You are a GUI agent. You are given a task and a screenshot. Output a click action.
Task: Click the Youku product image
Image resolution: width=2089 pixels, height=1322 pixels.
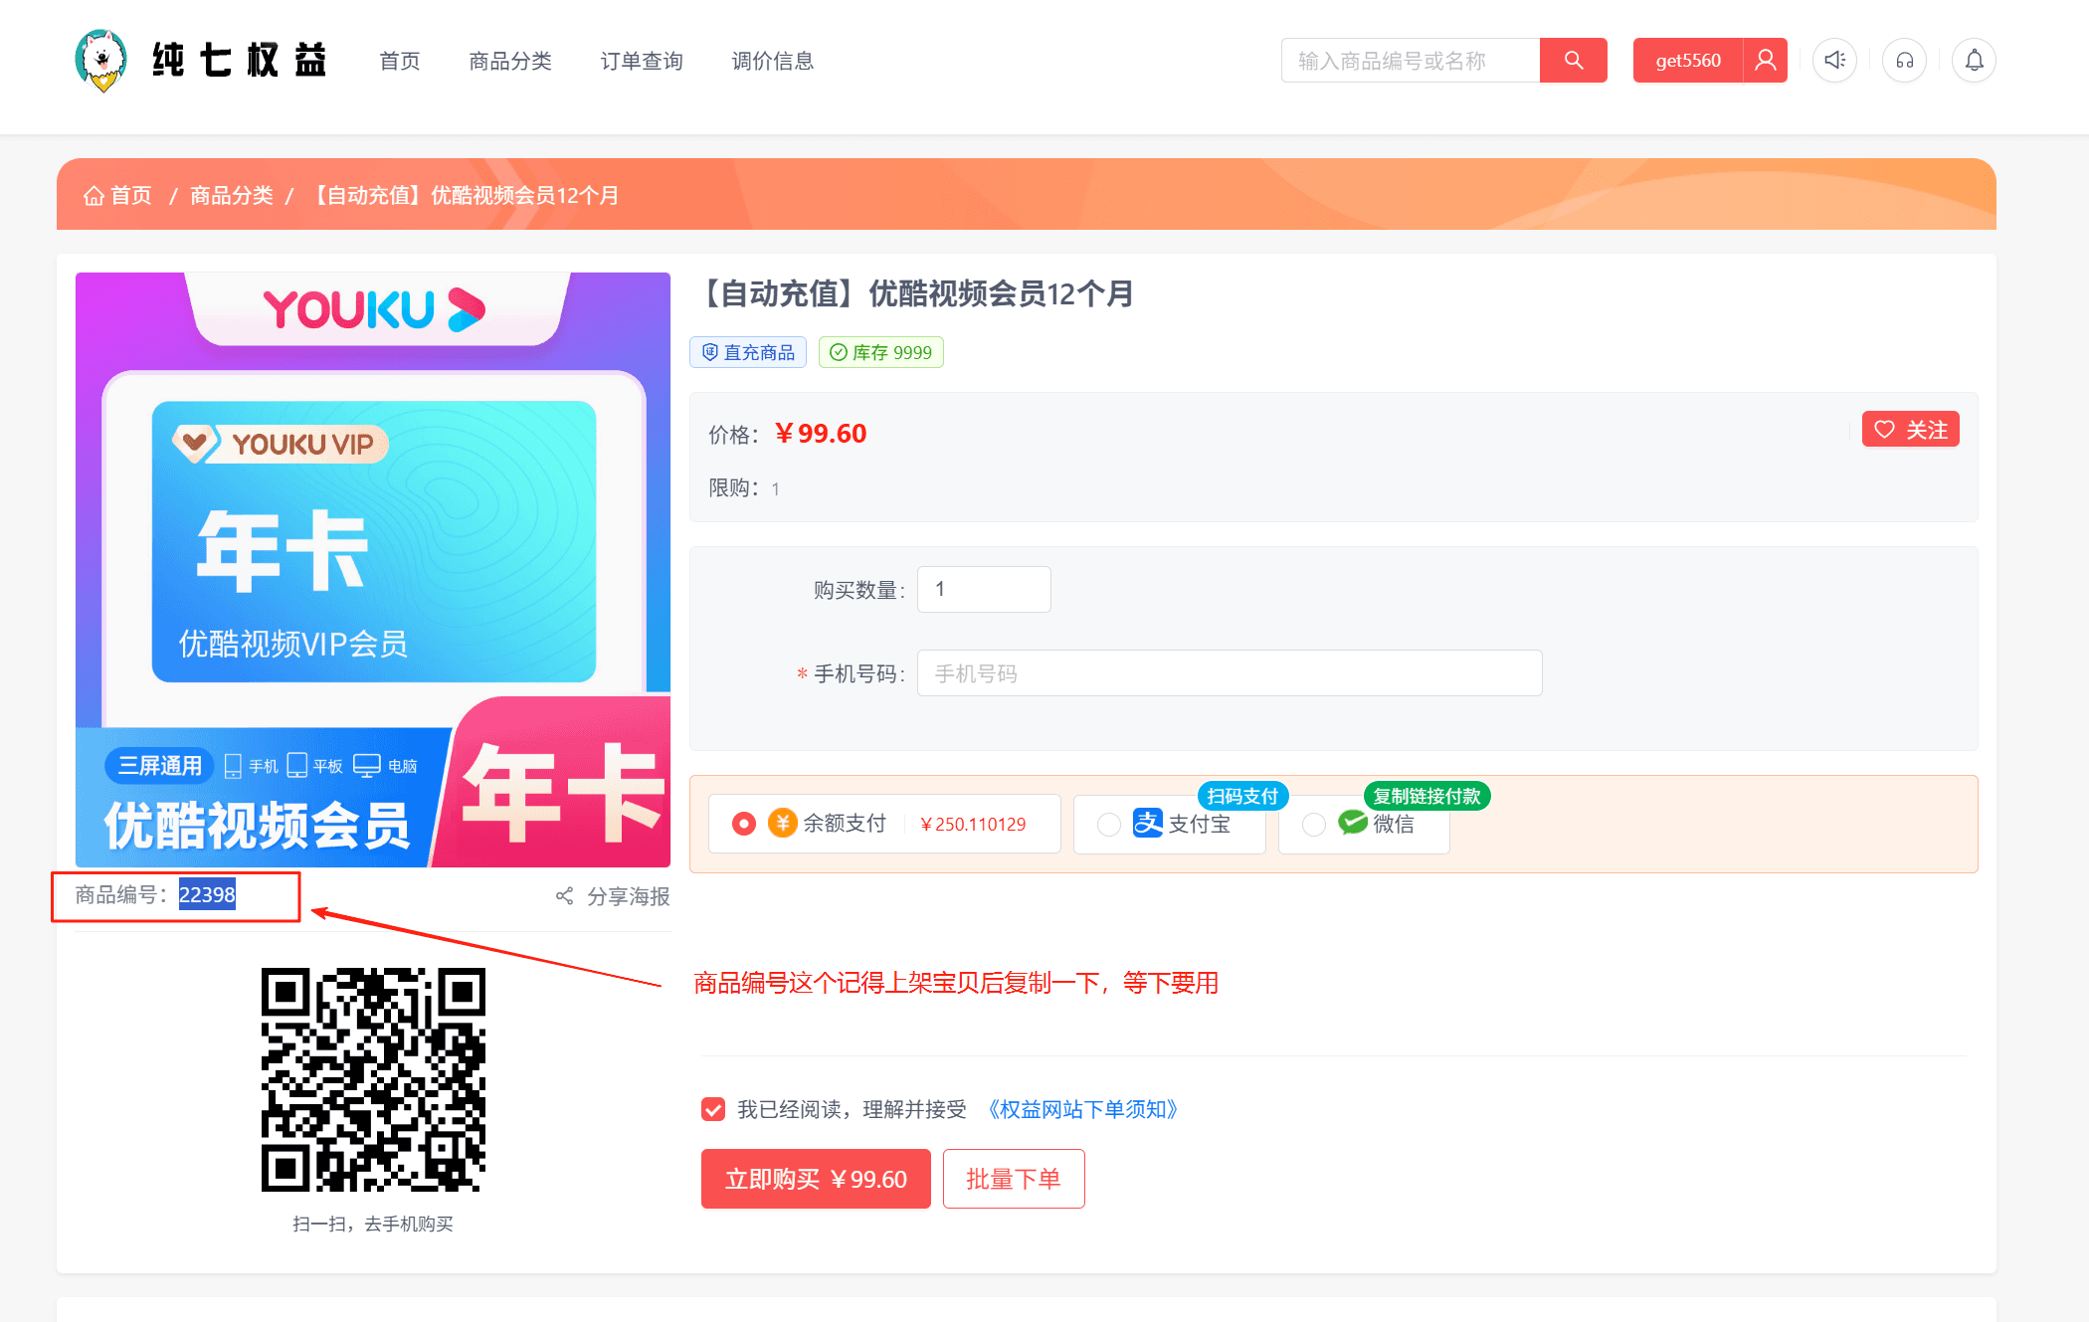click(373, 570)
